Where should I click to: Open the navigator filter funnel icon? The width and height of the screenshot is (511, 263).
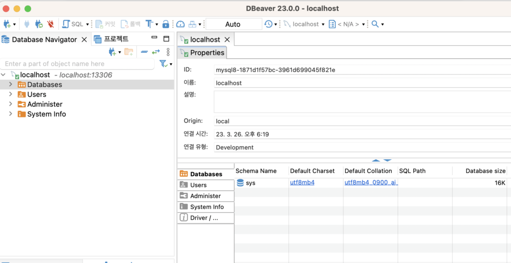tap(164, 64)
